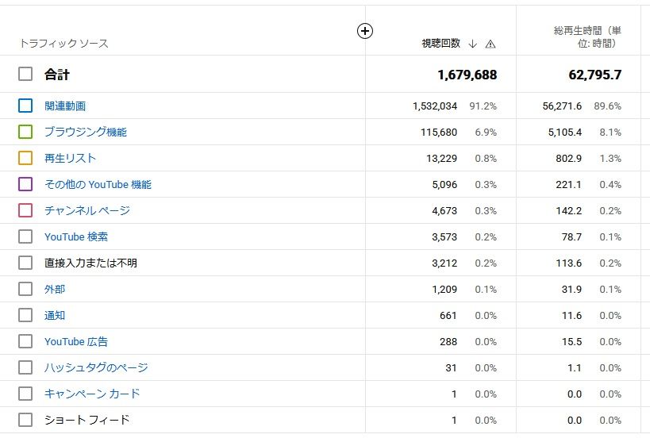The height and width of the screenshot is (442, 650).
Task: Toggle the 合計 checkbox
Action: [25, 74]
